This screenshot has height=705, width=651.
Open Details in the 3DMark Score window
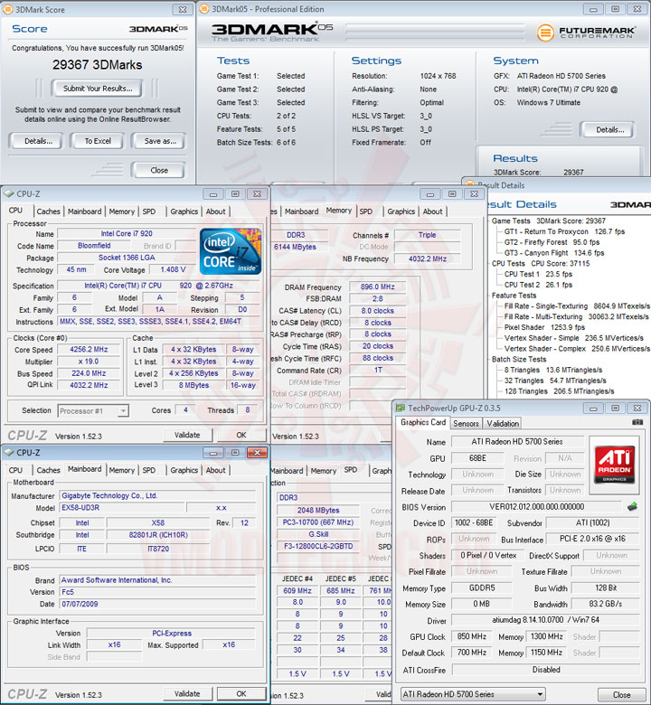(38, 141)
